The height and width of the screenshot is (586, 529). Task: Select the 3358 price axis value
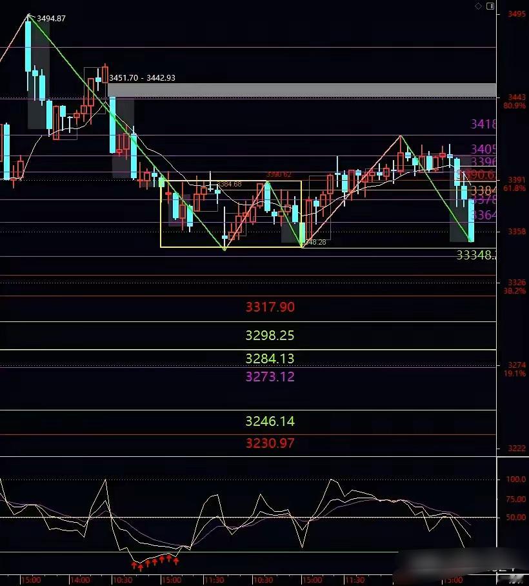point(517,231)
